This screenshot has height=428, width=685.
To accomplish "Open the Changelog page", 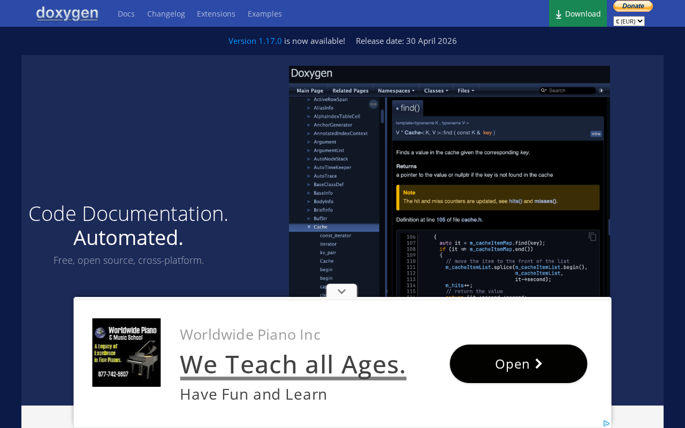I will 166,14.
